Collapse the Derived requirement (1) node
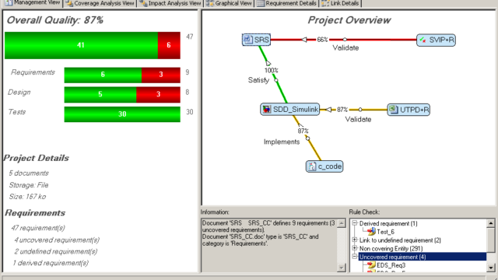 355,223
